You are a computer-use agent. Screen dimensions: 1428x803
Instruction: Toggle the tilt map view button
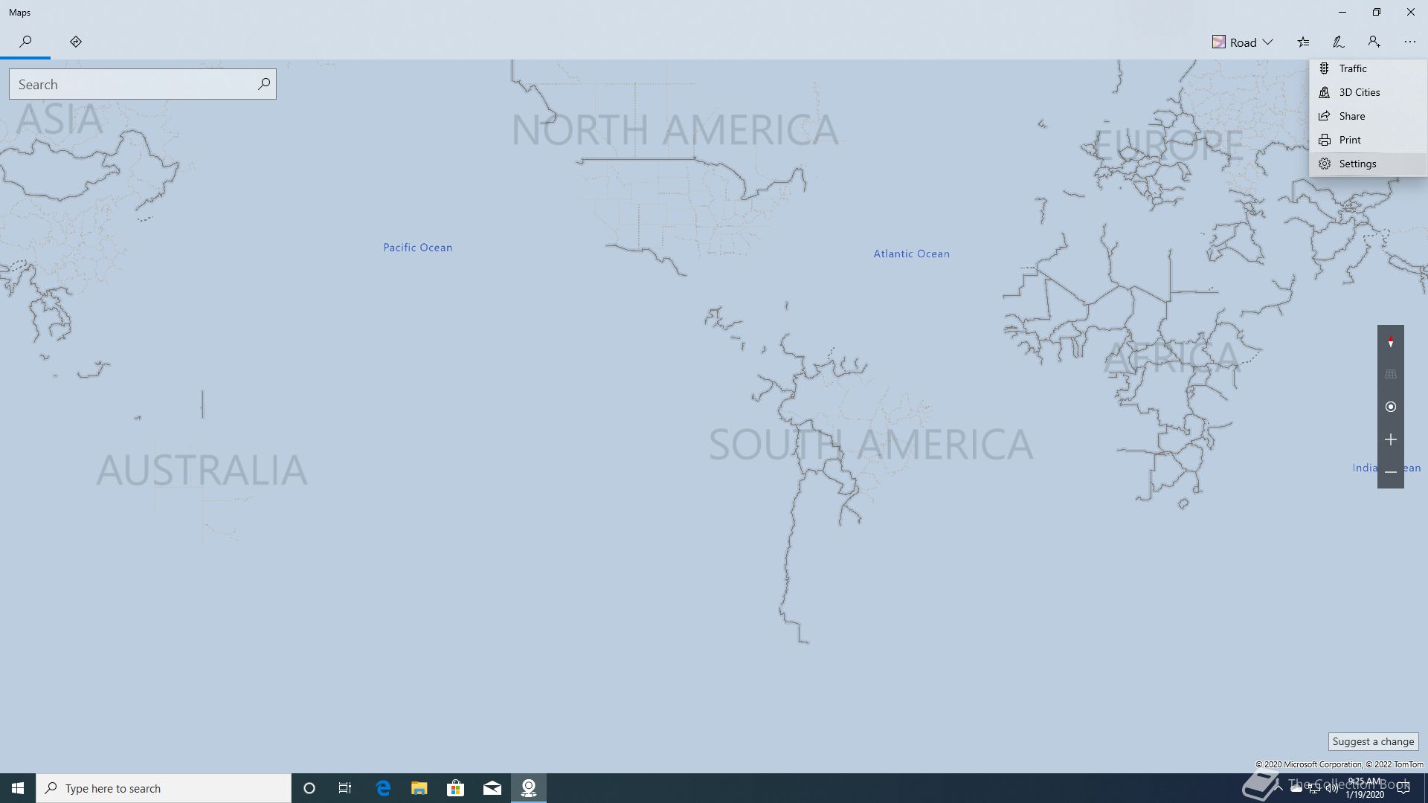click(1390, 374)
